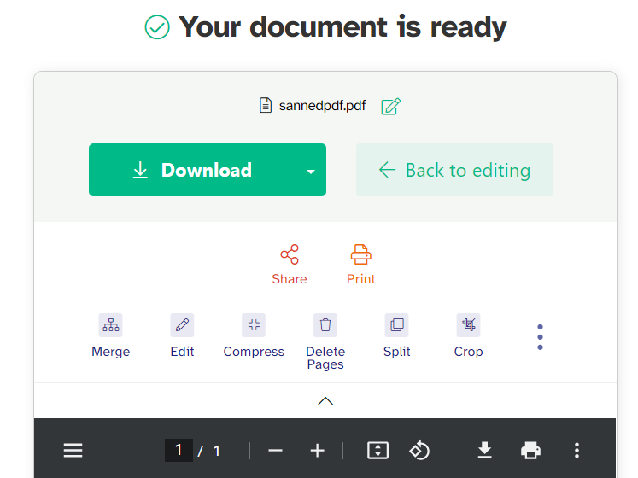638x478 pixels.
Task: Click the page number input field
Action: 179,450
